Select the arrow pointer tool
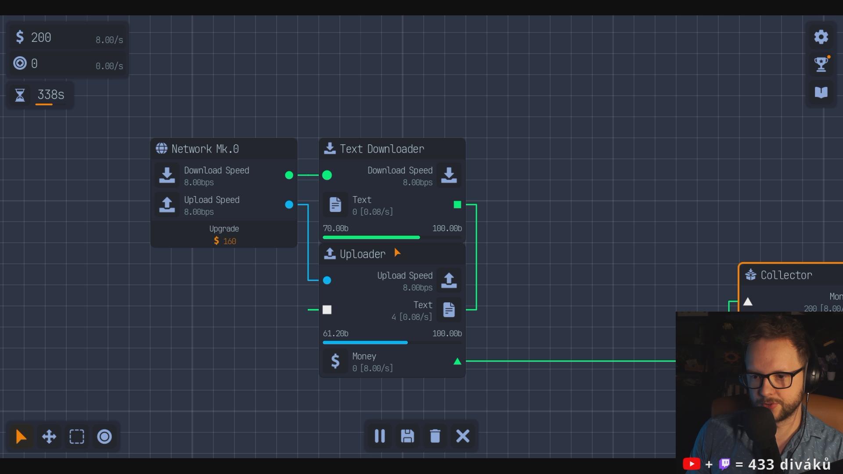Image resolution: width=843 pixels, height=474 pixels. (21, 437)
